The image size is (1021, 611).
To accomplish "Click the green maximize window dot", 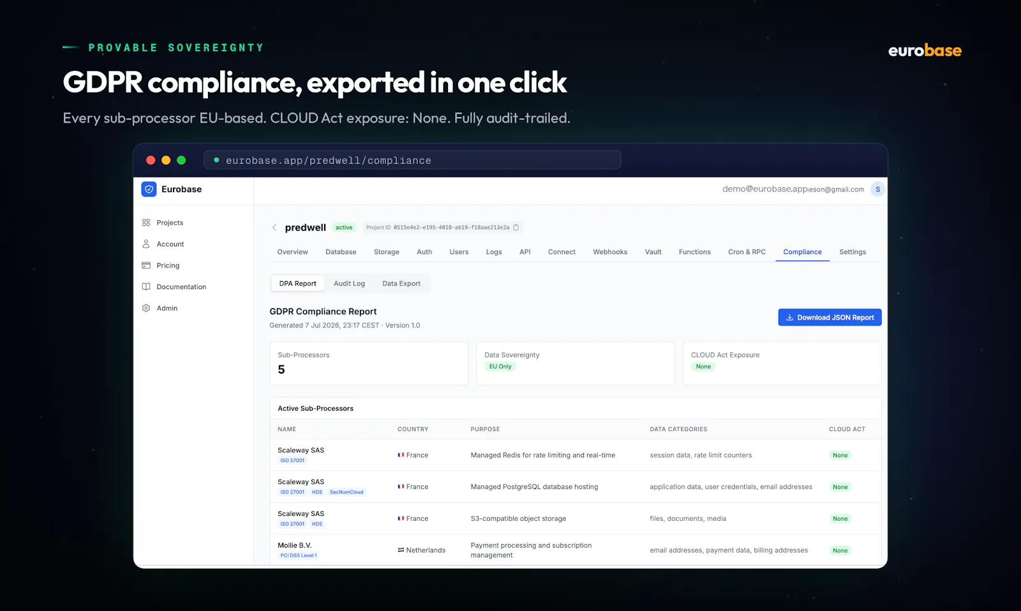I will [181, 160].
